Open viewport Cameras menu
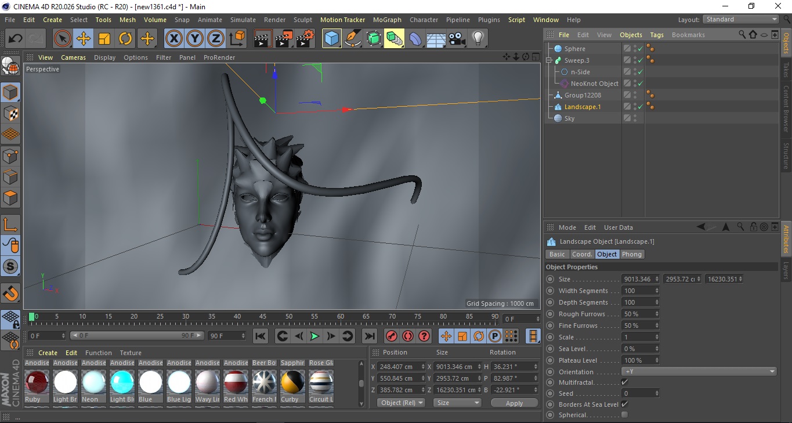This screenshot has width=792, height=423. coord(74,57)
